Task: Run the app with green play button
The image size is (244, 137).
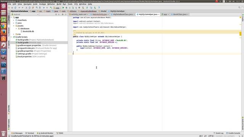Action: (x=63, y=8)
